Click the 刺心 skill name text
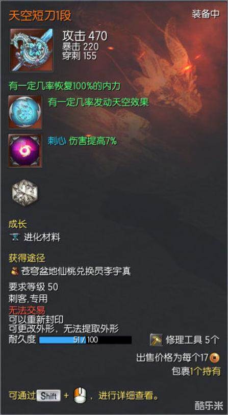This screenshot has width=228, height=415. [x=57, y=141]
